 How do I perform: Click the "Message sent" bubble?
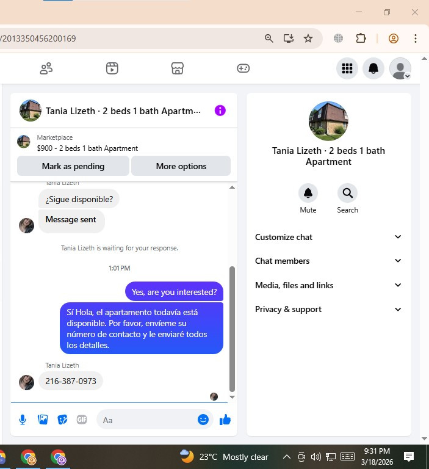[71, 221]
